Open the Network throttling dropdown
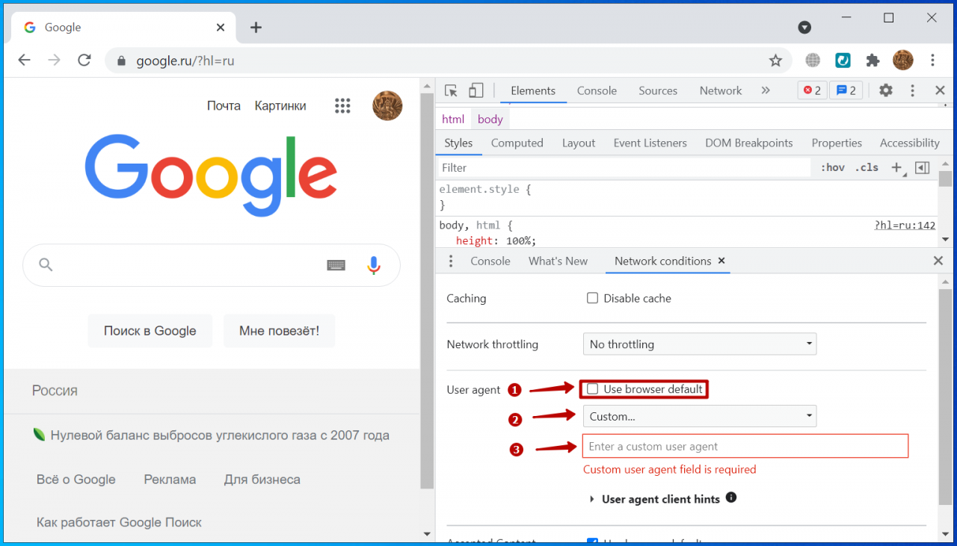This screenshot has height=546, width=957. coord(700,344)
